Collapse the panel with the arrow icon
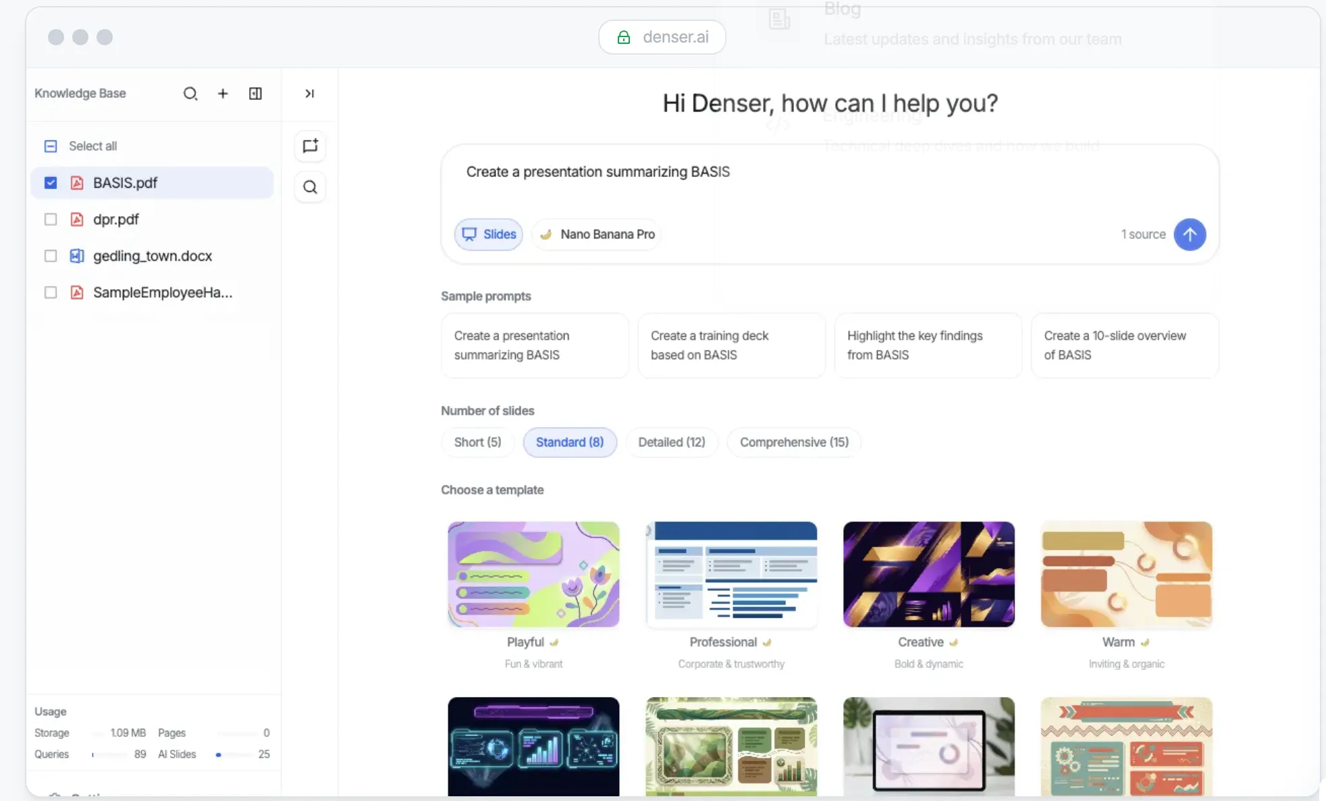The image size is (1326, 801). (x=309, y=93)
